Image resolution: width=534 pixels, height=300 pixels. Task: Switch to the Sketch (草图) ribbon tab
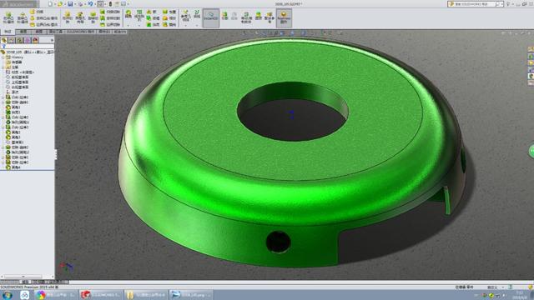coord(23,32)
